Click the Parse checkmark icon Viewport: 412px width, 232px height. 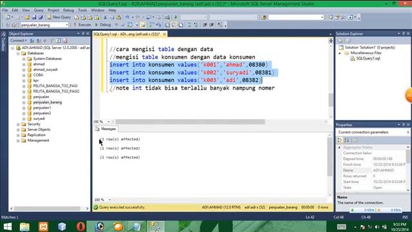click(123, 25)
